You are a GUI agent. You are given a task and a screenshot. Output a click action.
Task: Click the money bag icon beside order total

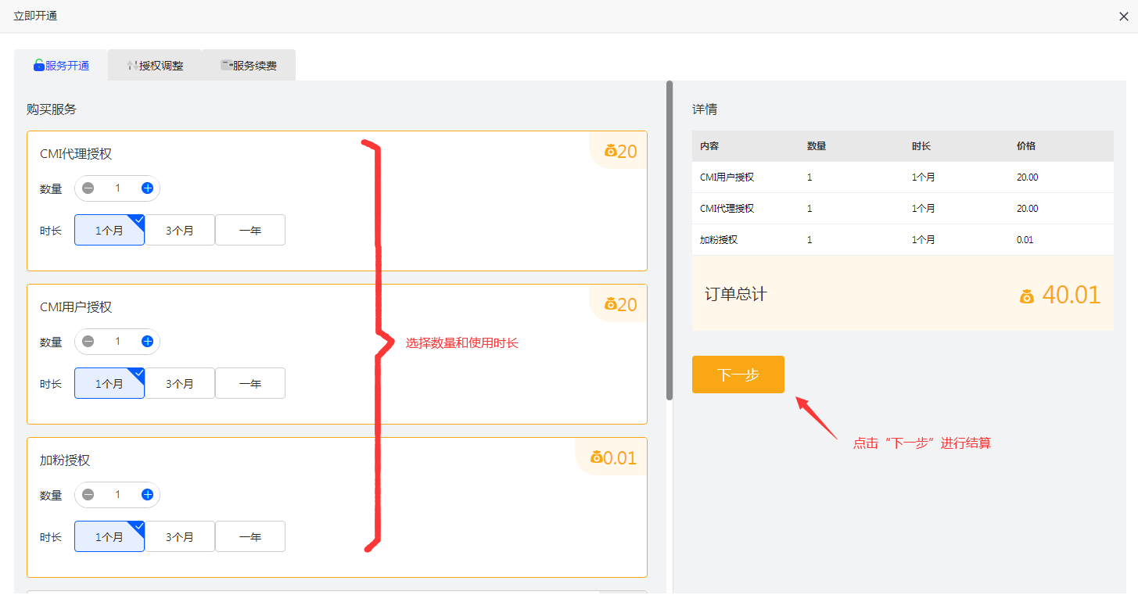(x=1027, y=296)
